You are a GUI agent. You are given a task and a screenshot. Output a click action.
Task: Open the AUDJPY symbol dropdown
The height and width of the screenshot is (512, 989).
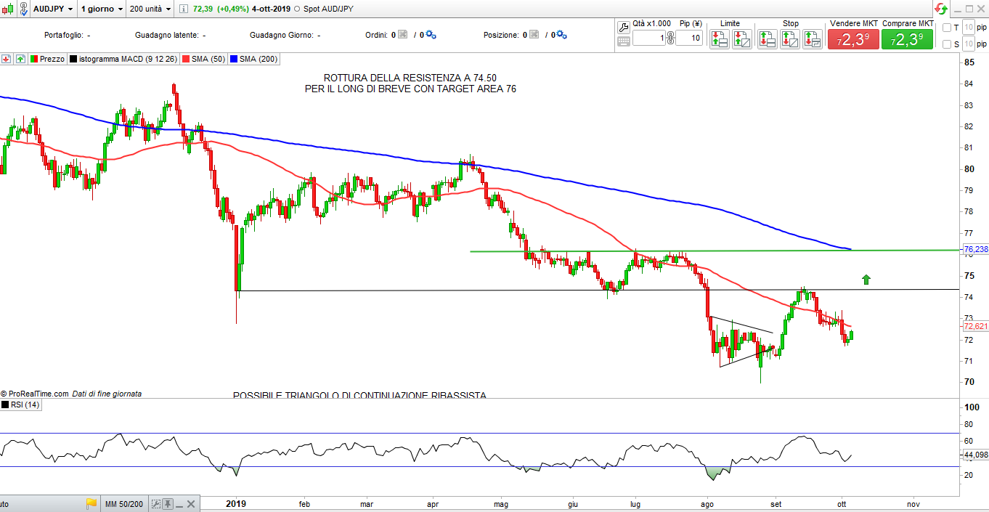point(53,9)
